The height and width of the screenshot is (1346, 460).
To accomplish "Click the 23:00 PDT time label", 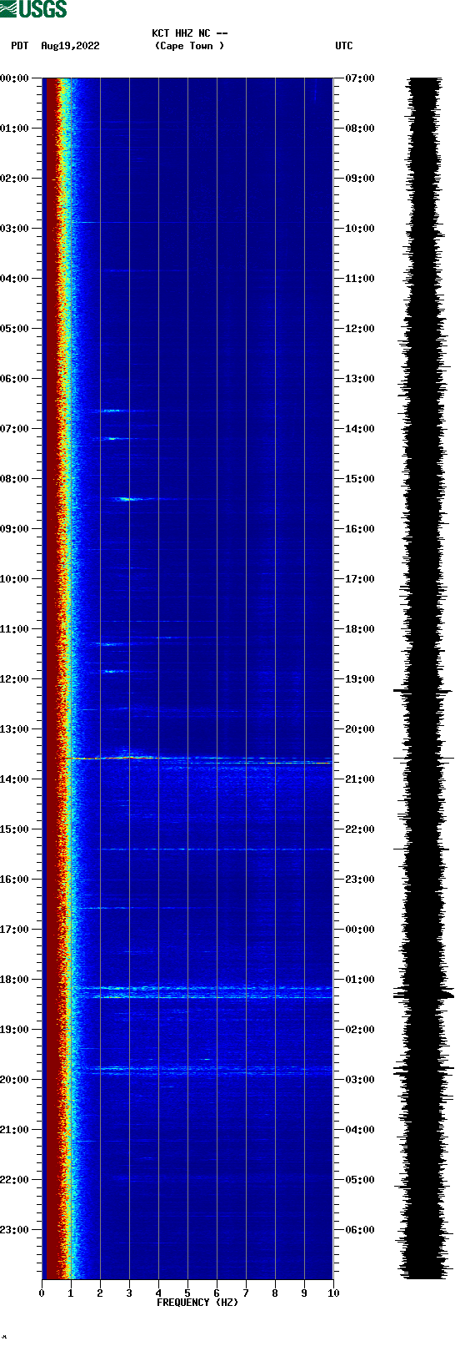I will coord(15,1230).
